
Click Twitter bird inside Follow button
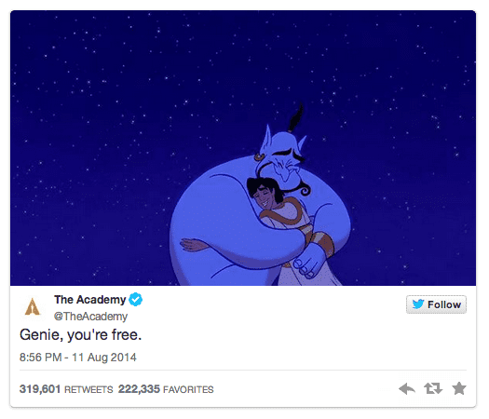pyautogui.click(x=418, y=304)
